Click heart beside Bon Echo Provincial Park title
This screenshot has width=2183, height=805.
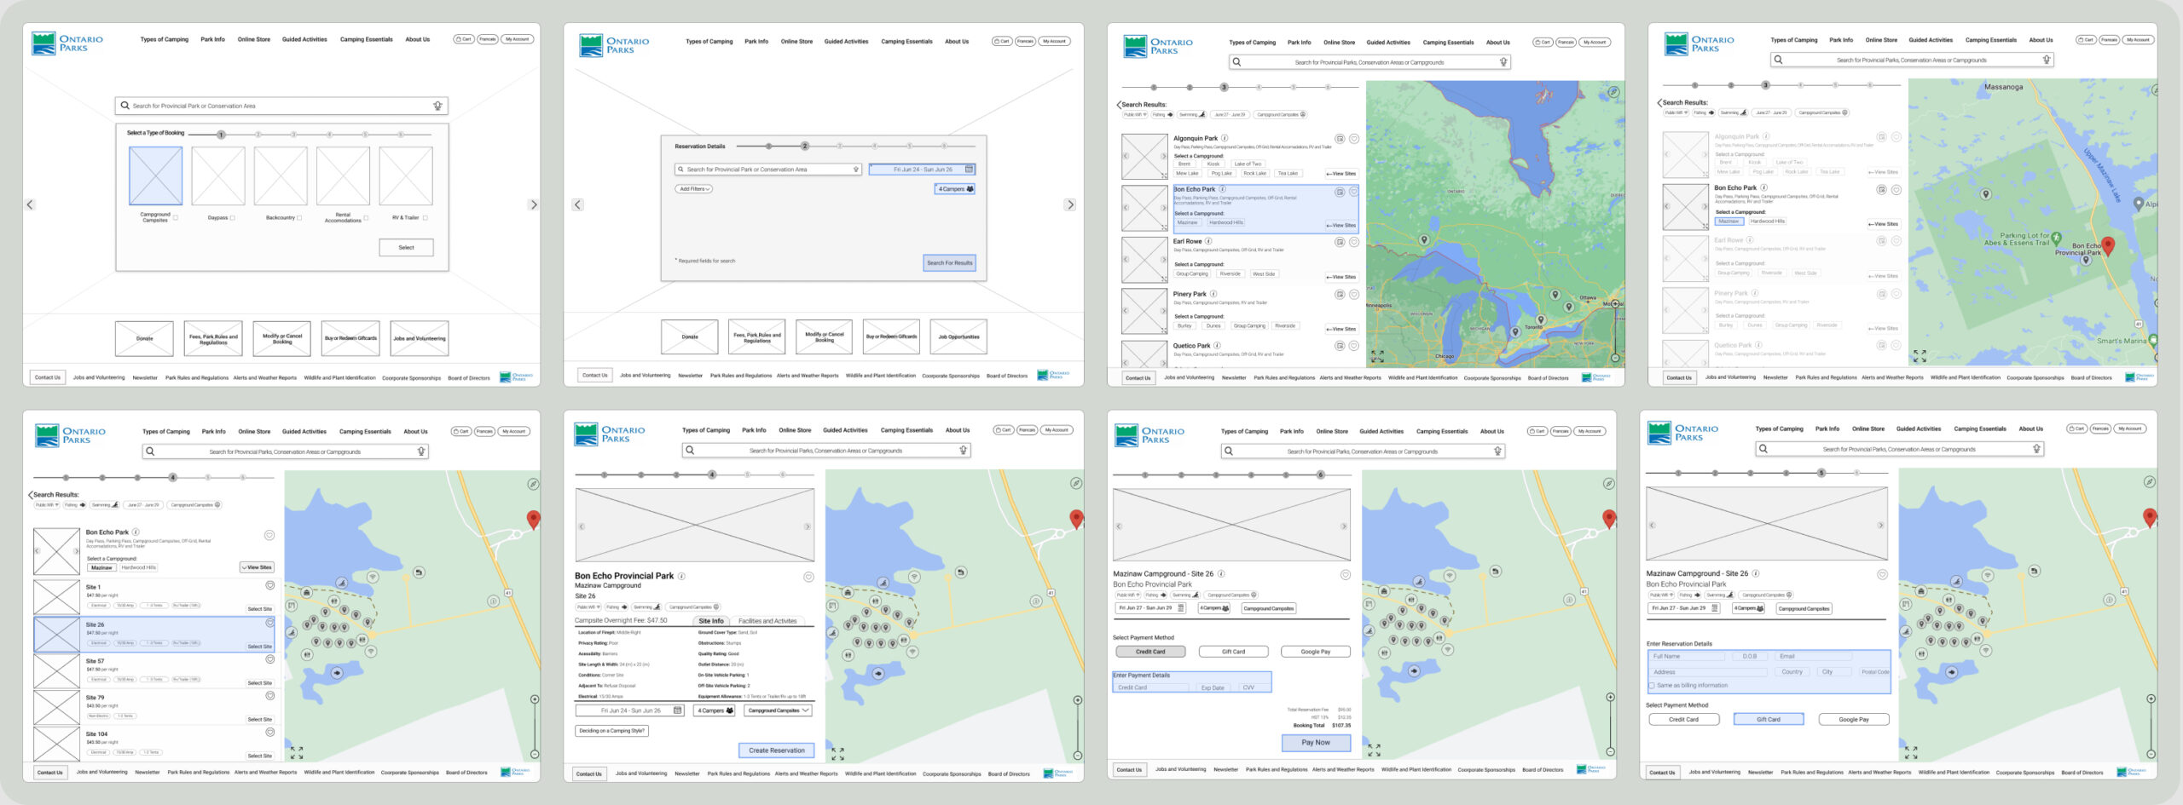pyautogui.click(x=808, y=577)
